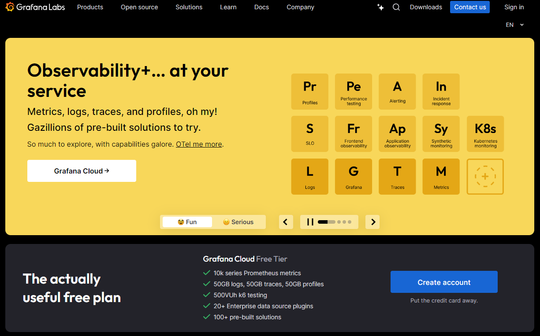Click the "Put the credit card away." text
Image resolution: width=540 pixels, height=336 pixels.
tap(444, 300)
